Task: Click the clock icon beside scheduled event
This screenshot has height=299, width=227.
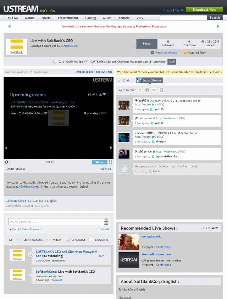Action: pyautogui.click(x=54, y=62)
